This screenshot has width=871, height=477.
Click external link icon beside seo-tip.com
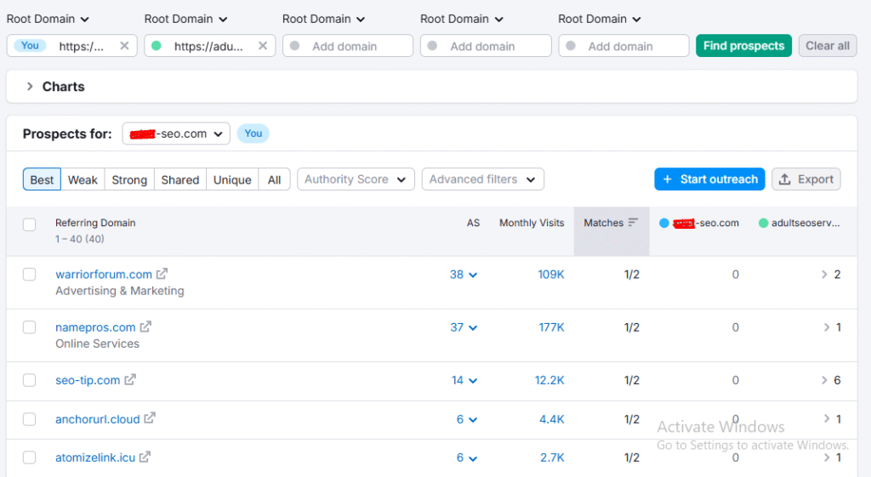tap(130, 380)
